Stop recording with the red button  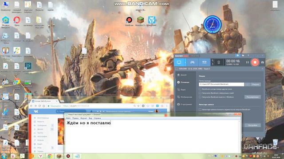click(255, 62)
